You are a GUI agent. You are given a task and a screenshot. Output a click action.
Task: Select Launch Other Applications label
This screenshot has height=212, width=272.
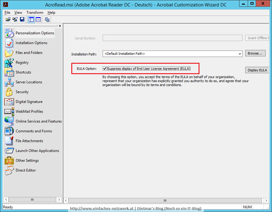point(37,151)
